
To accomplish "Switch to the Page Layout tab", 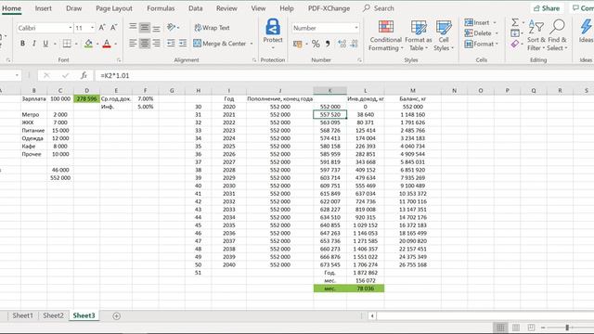I will pyautogui.click(x=114, y=8).
